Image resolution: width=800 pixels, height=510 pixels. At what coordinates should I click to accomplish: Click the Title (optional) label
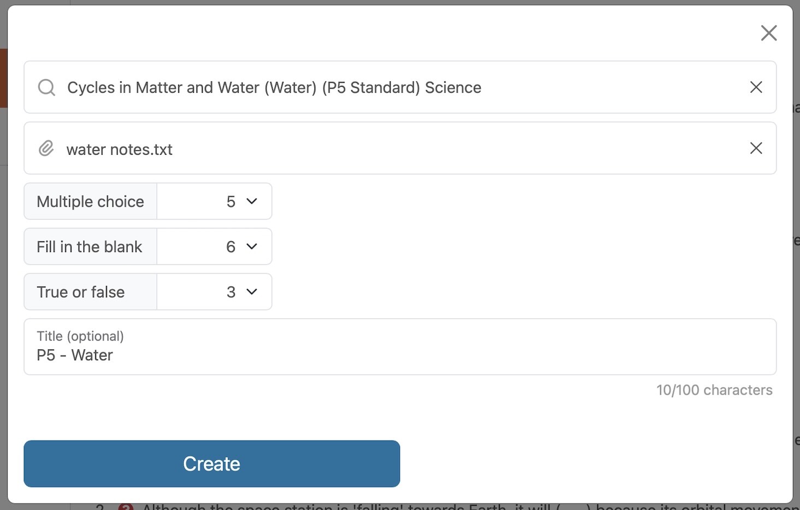[x=80, y=336]
